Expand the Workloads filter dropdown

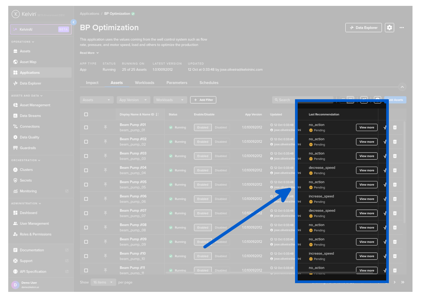point(170,100)
